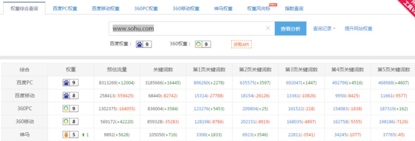Open 百度移动 fourth page keywords 9950
Screen dimensions: 415x141
tap(340, 96)
